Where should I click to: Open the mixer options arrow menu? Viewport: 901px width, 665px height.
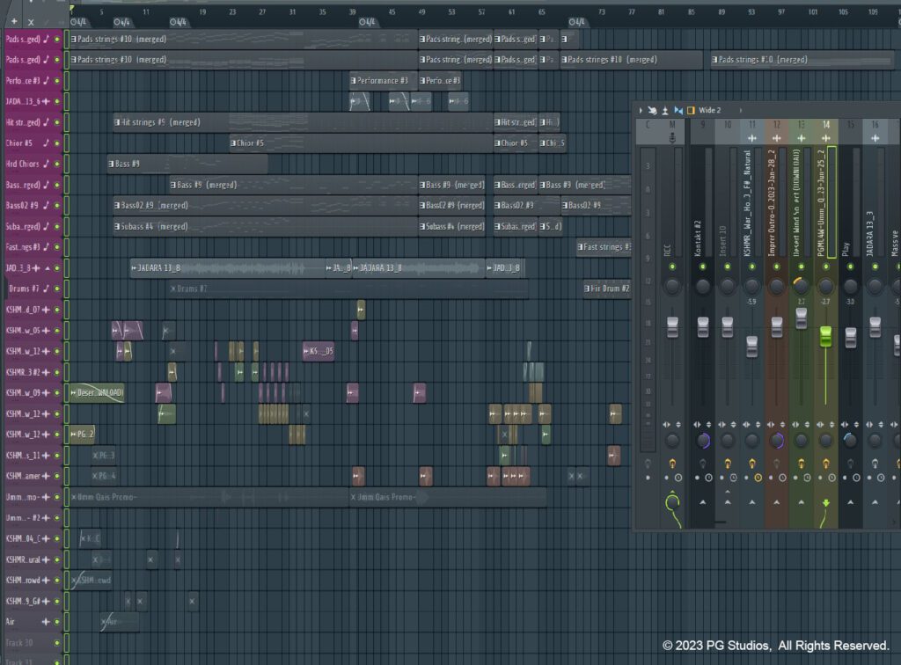(x=641, y=111)
